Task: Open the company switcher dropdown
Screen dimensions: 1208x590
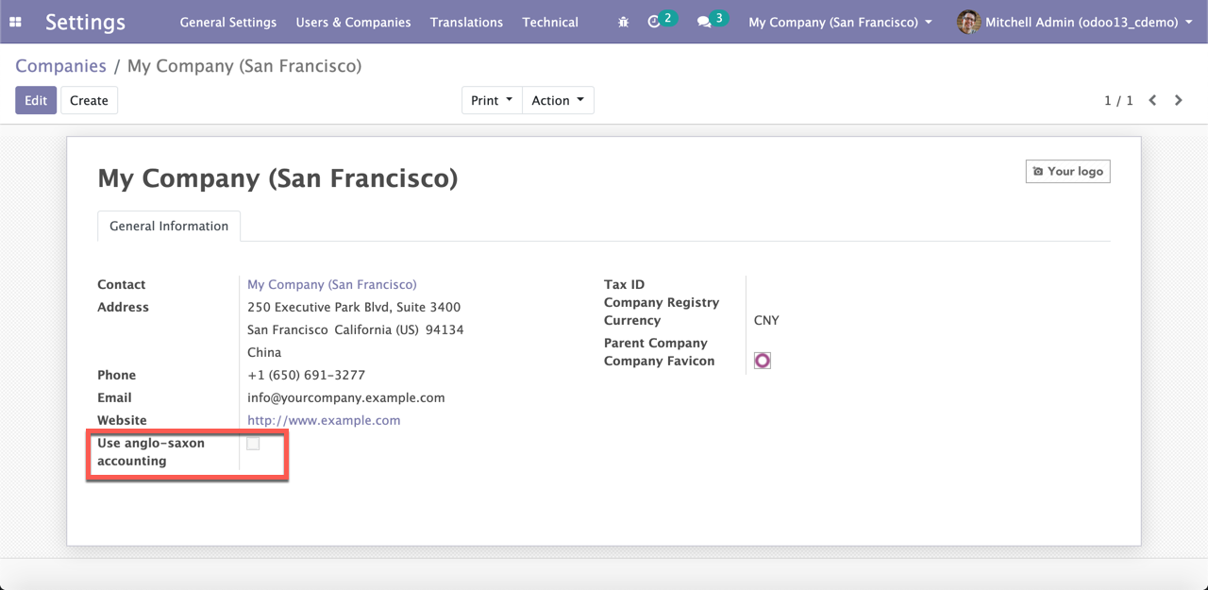Action: (840, 22)
